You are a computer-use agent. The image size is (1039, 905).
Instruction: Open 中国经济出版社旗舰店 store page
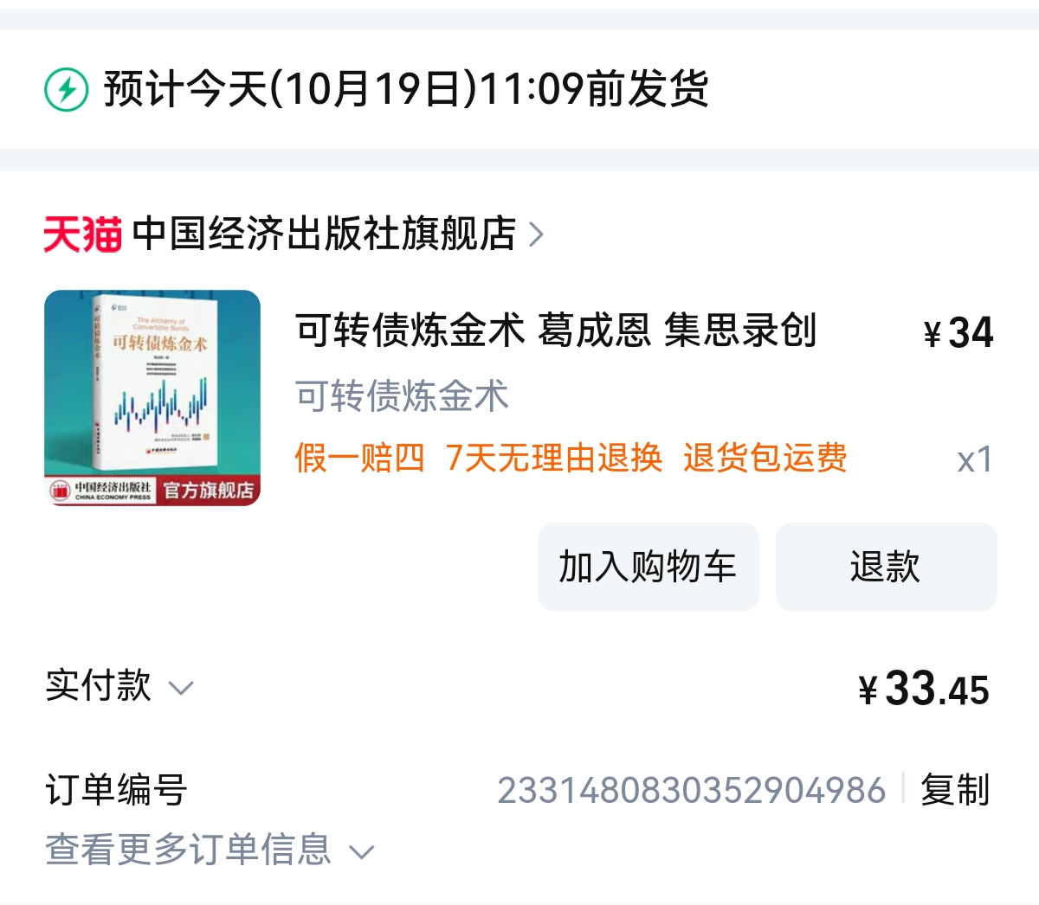pos(325,234)
